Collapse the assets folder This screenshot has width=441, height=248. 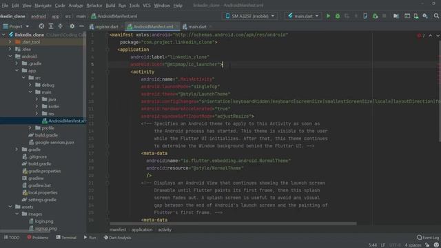[x=10, y=207]
